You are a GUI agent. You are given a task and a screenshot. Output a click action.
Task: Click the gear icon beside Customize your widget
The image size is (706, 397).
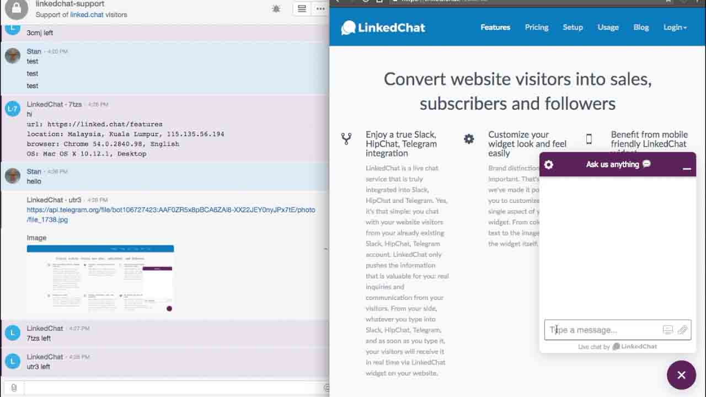pos(469,139)
